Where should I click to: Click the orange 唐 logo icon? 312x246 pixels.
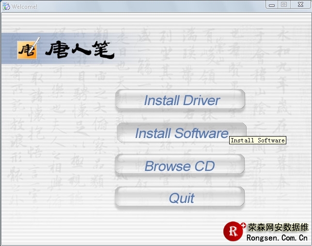tap(26, 50)
